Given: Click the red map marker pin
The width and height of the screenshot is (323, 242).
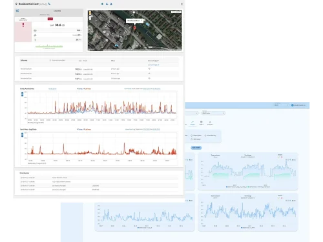Looking at the screenshot, I should click(135, 28).
